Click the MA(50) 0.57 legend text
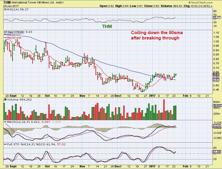The height and width of the screenshot is (169, 222). (x=14, y=35)
